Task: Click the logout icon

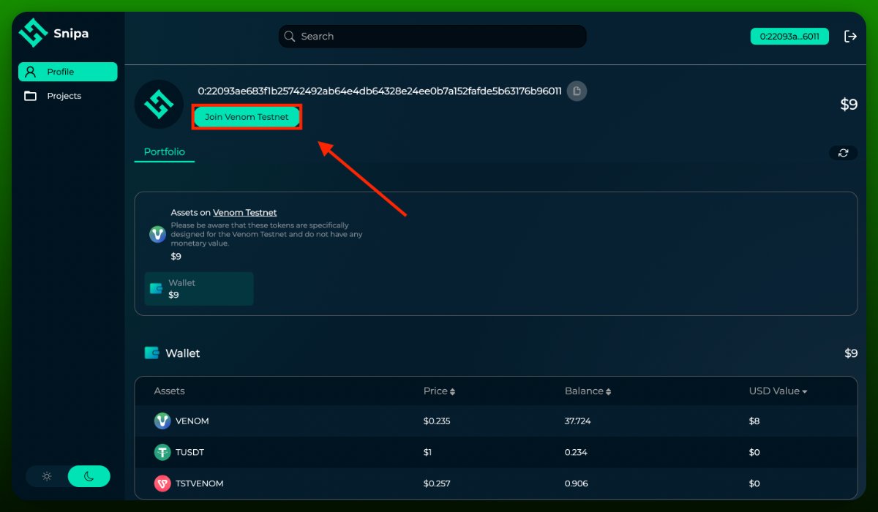Action: pyautogui.click(x=850, y=36)
